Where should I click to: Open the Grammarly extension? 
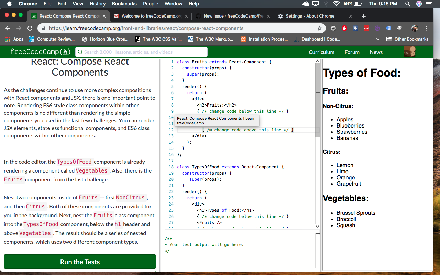point(377,28)
